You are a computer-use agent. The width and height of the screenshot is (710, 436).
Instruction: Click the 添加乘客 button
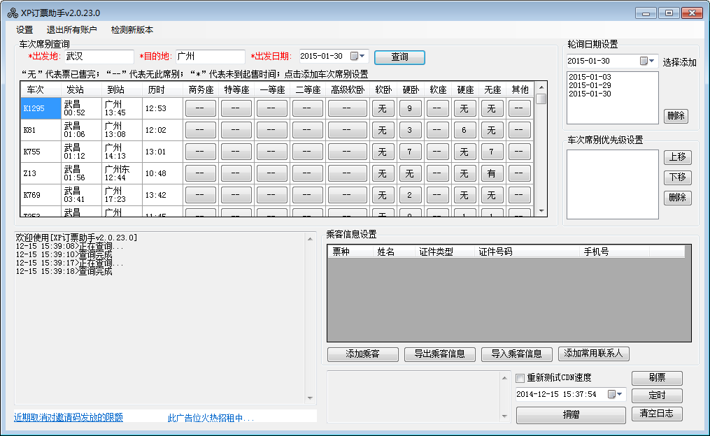click(x=362, y=354)
